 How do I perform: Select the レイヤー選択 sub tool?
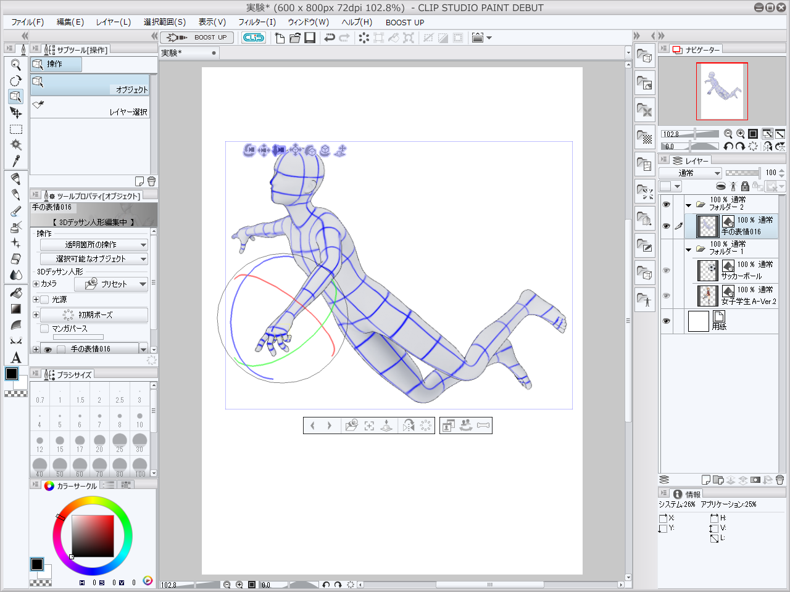point(90,107)
